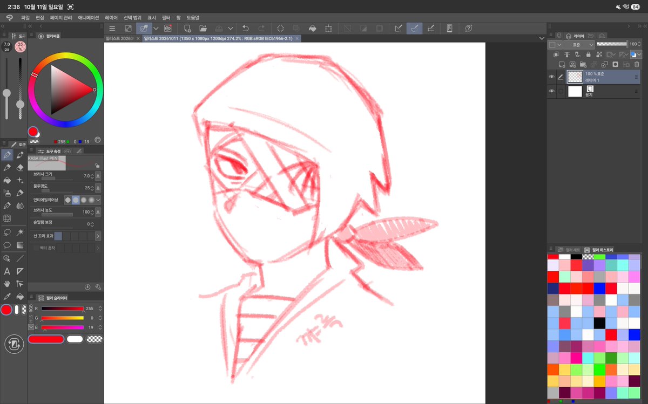Open the 필터 menu
This screenshot has width=648, height=404.
(x=166, y=17)
